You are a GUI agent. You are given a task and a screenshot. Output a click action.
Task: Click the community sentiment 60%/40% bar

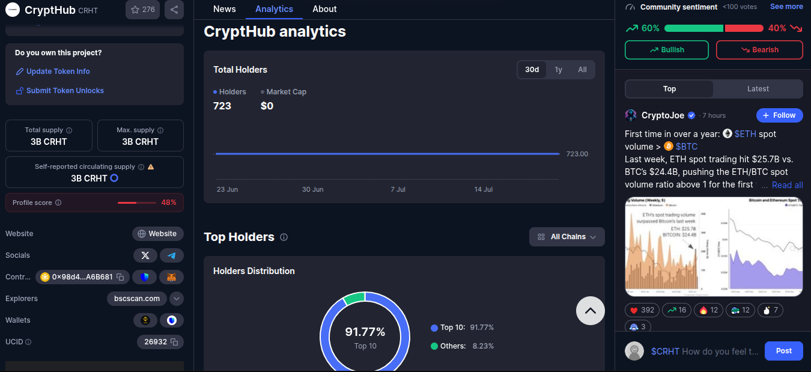(714, 28)
